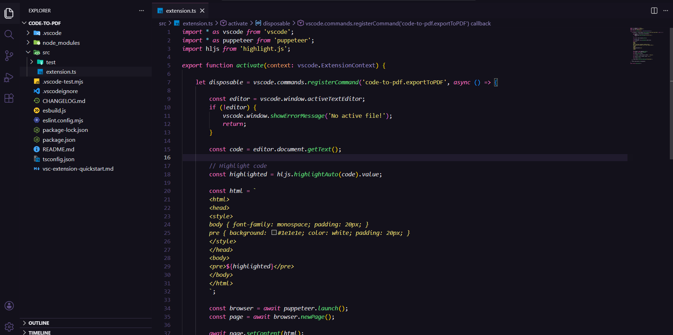
Task: Split the editor right
Action: 654,11
